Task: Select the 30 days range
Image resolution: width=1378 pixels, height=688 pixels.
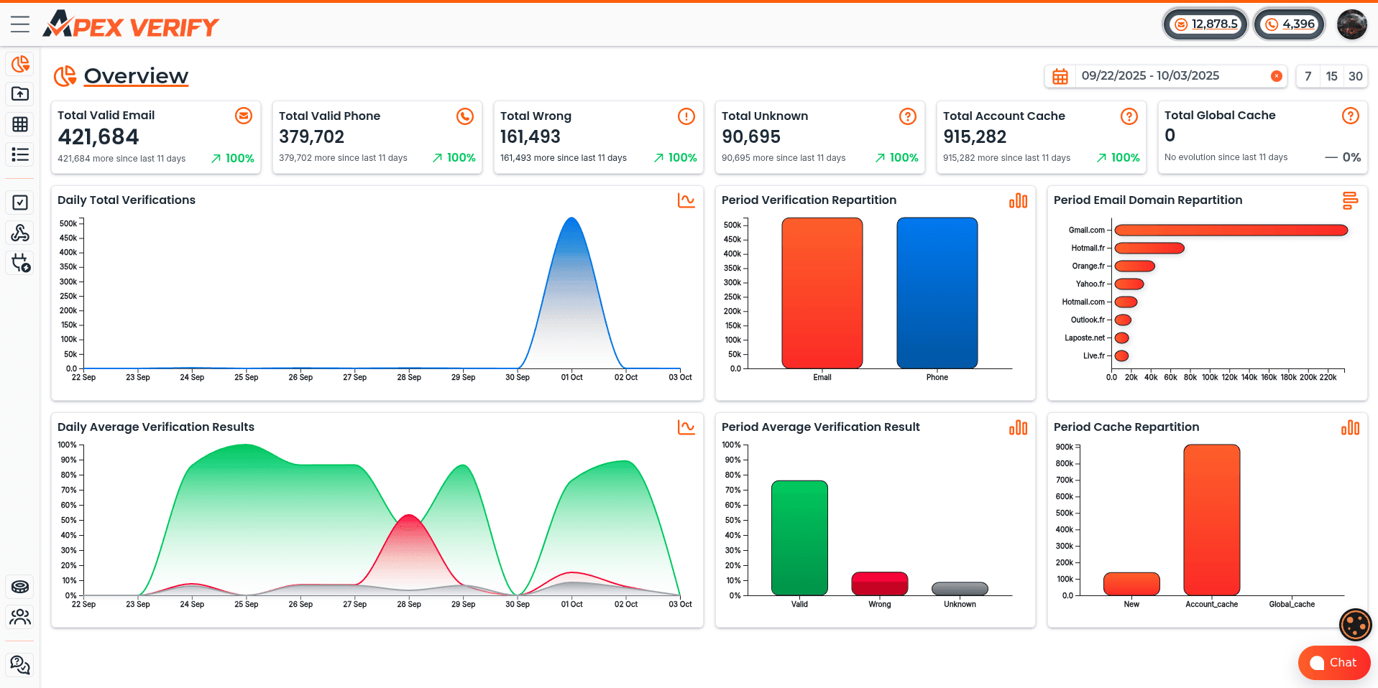Action: point(1355,76)
